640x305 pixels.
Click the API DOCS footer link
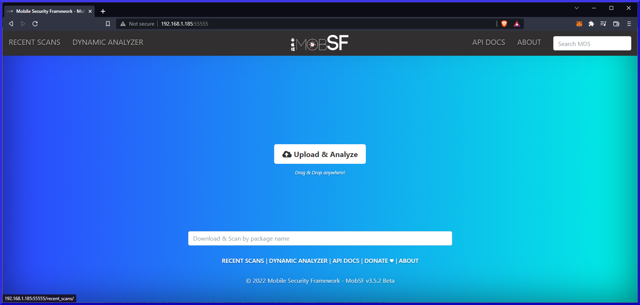[x=346, y=261]
